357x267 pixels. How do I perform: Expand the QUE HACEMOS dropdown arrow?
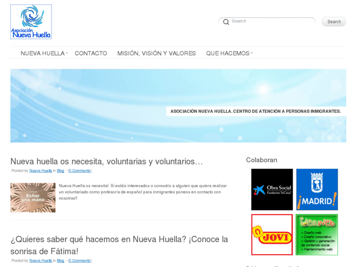[x=251, y=53]
